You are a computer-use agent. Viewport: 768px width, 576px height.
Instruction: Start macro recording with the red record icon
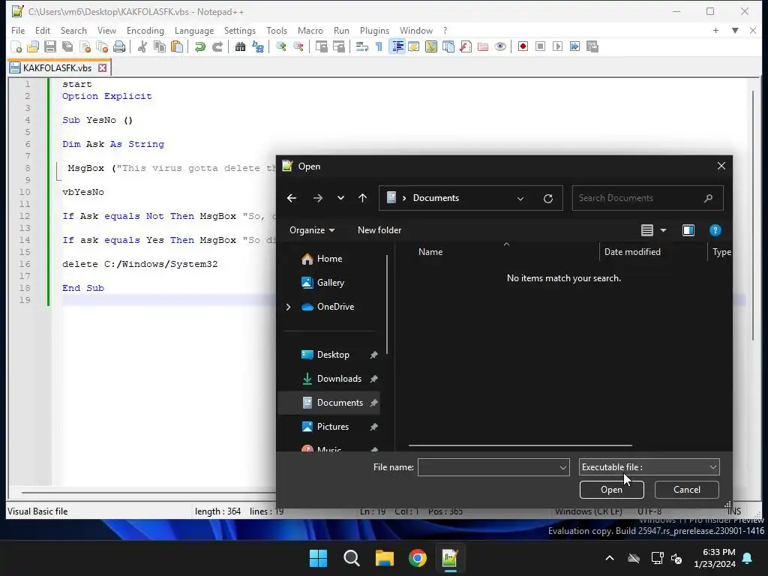523,46
